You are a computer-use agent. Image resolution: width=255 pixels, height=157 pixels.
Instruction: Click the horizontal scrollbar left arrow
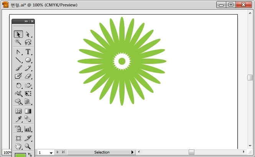pos(139,152)
